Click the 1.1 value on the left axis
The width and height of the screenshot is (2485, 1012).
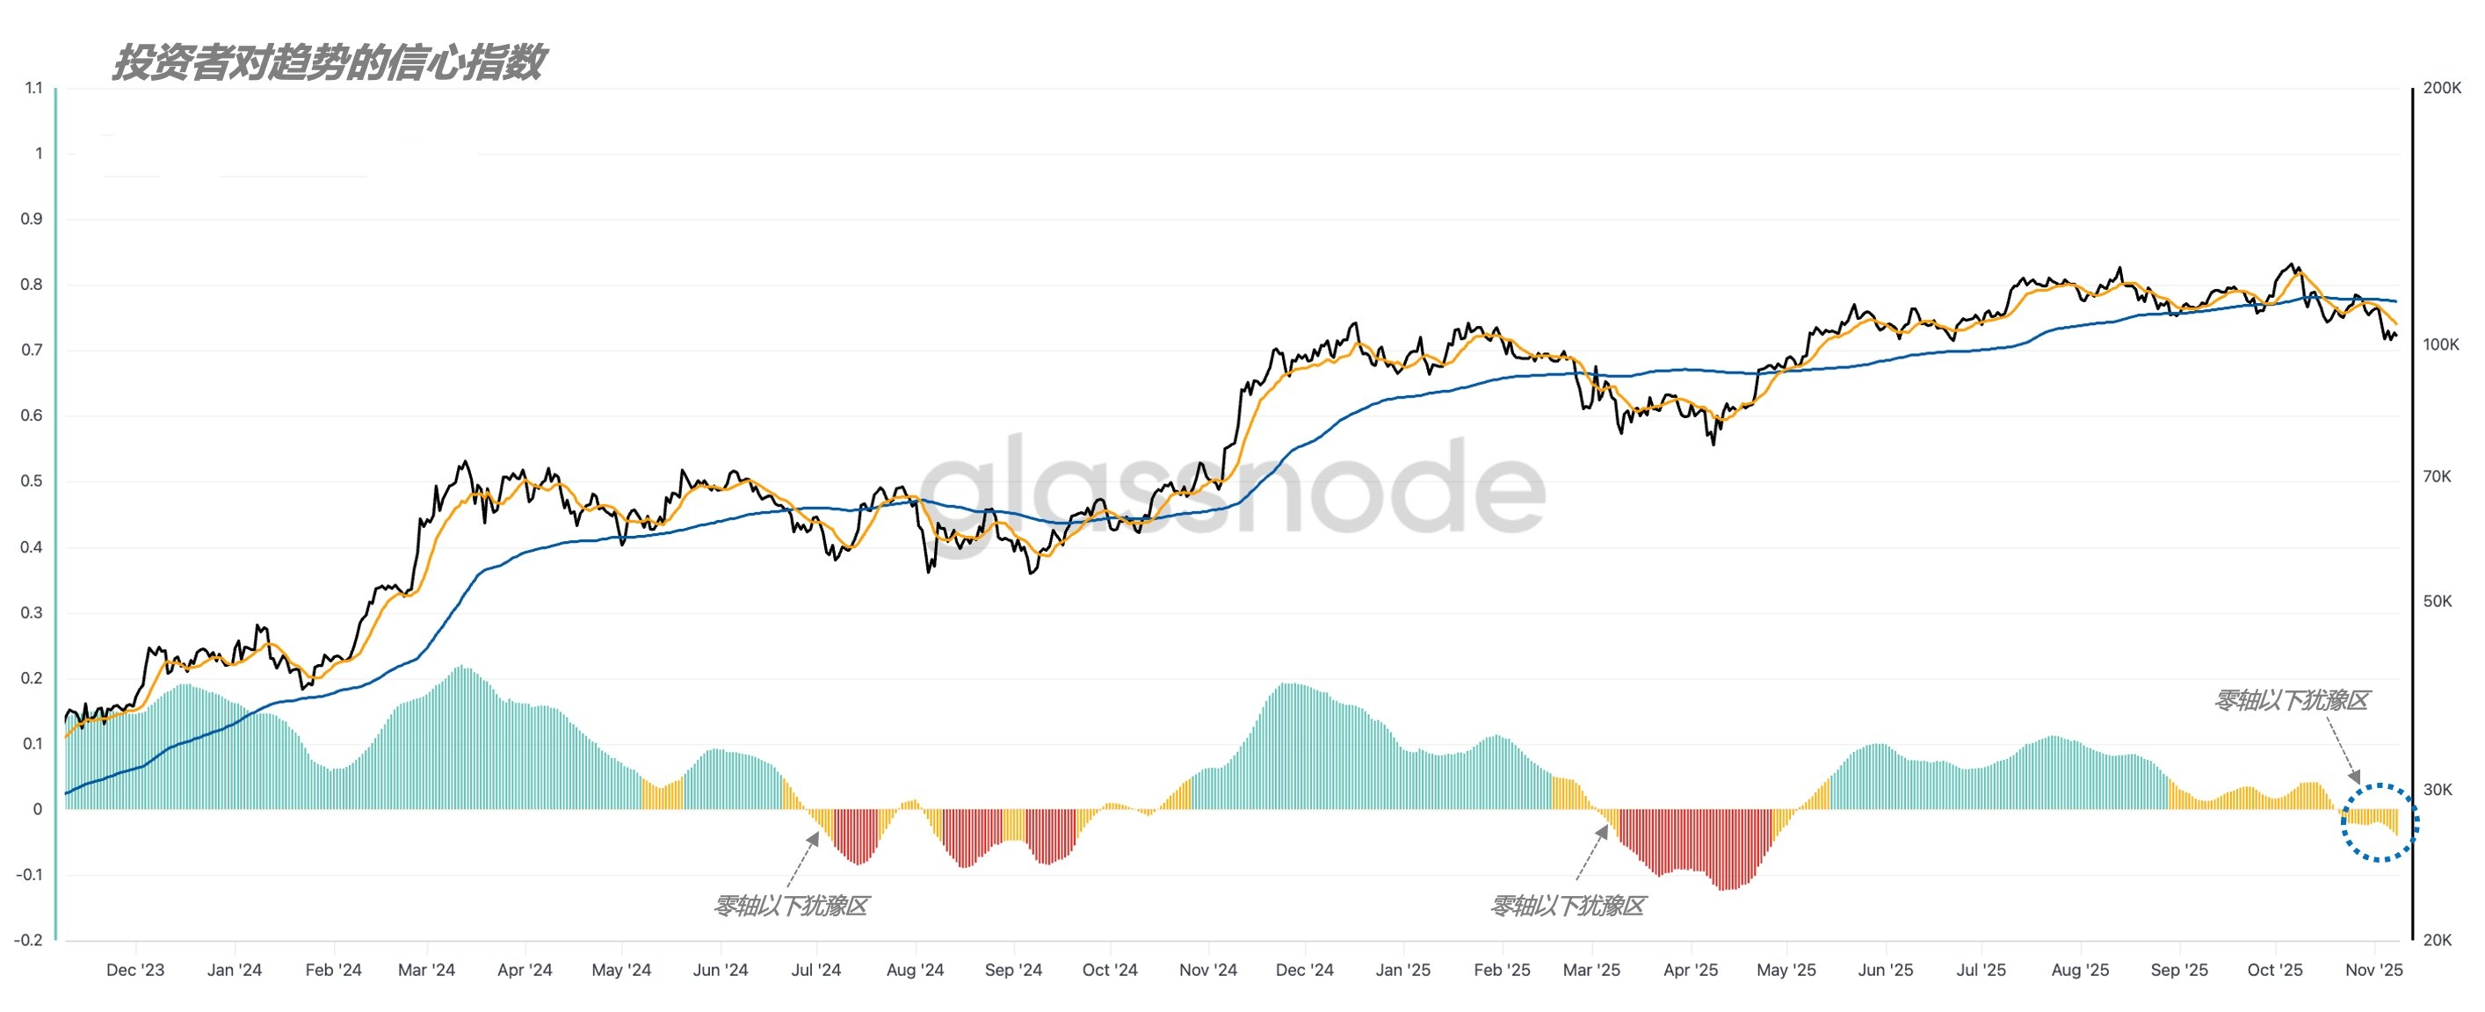[33, 88]
